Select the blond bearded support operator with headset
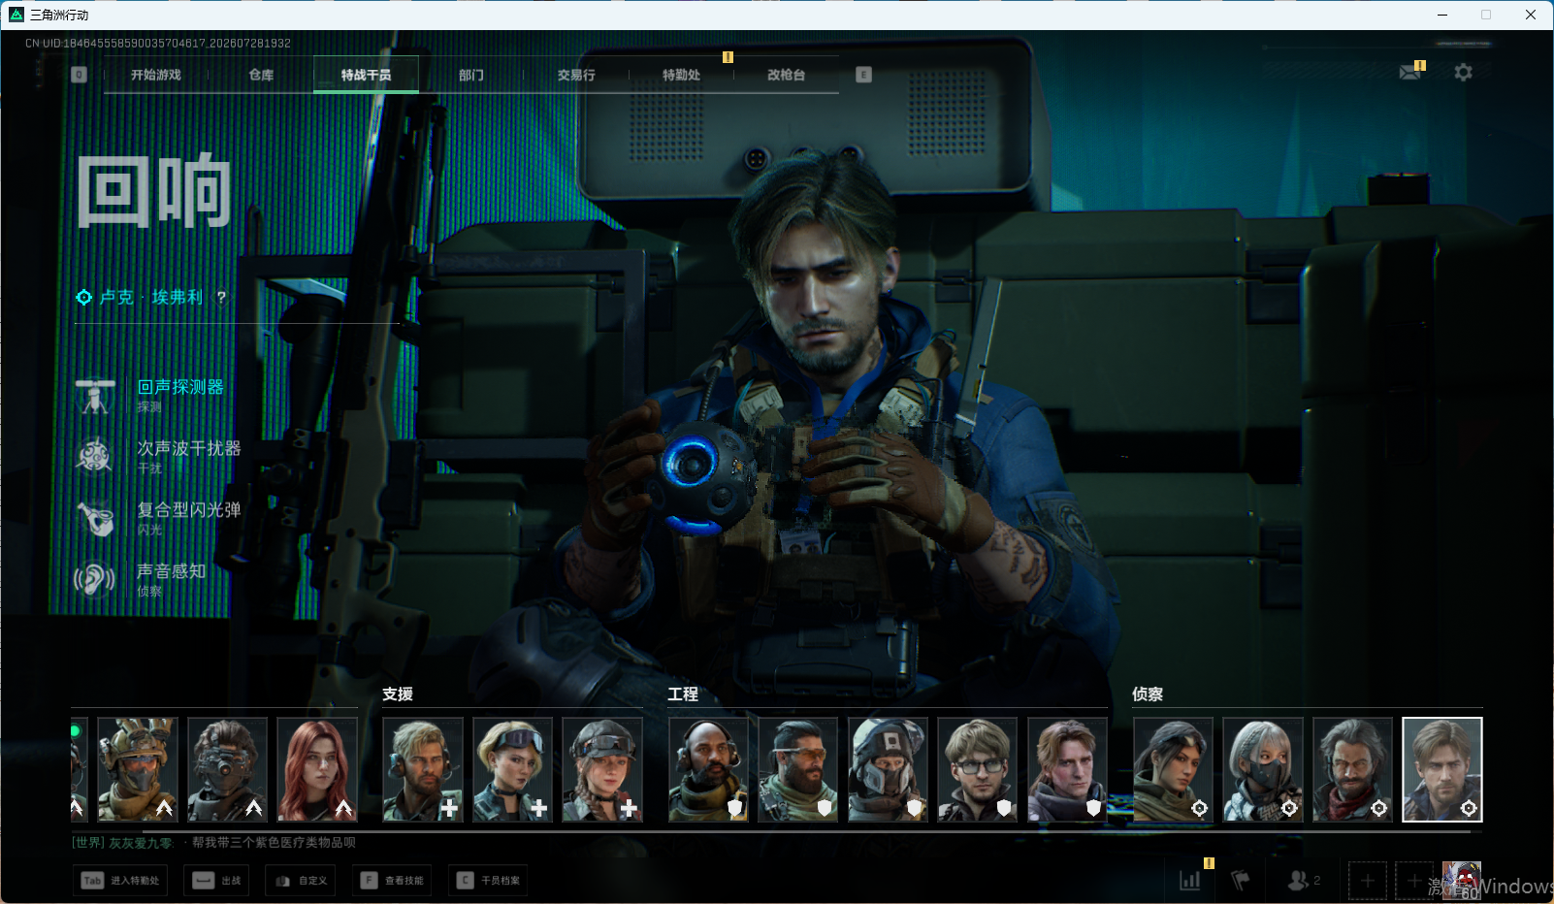The width and height of the screenshot is (1554, 904). click(423, 769)
